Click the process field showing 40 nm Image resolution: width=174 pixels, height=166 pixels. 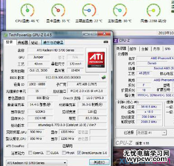coord(38,64)
